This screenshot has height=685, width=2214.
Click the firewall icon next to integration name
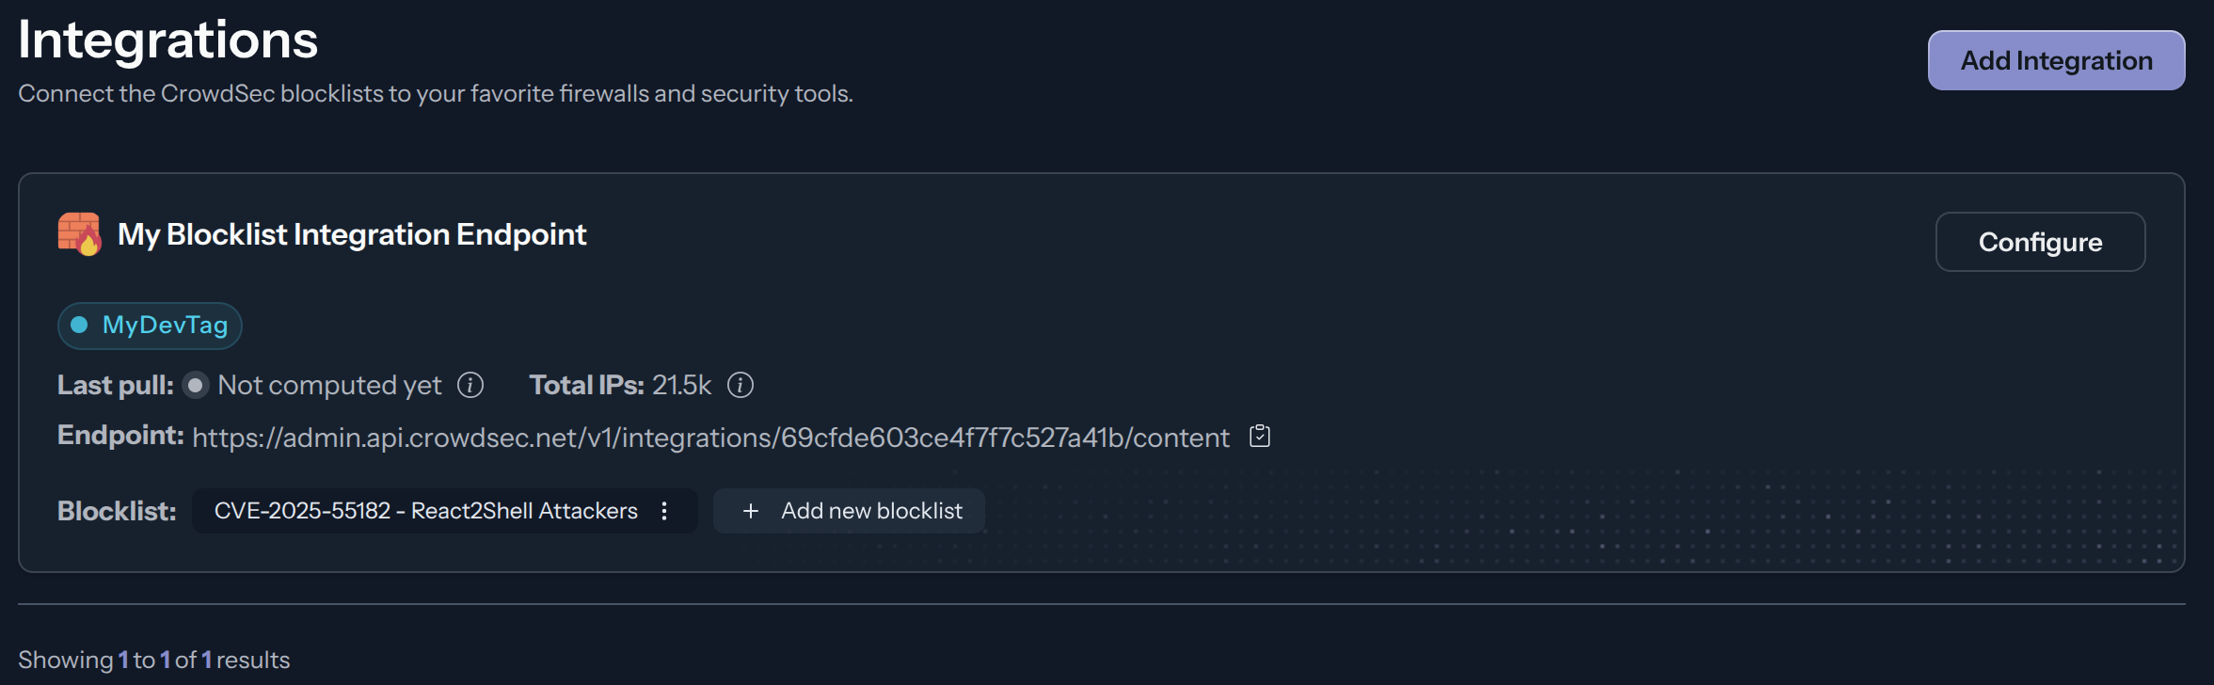pos(79,234)
